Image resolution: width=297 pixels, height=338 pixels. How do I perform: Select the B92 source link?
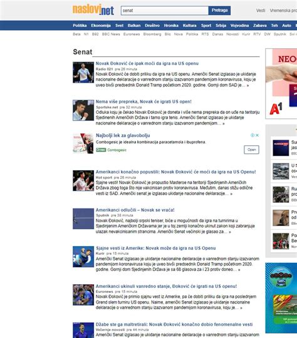[95, 34]
